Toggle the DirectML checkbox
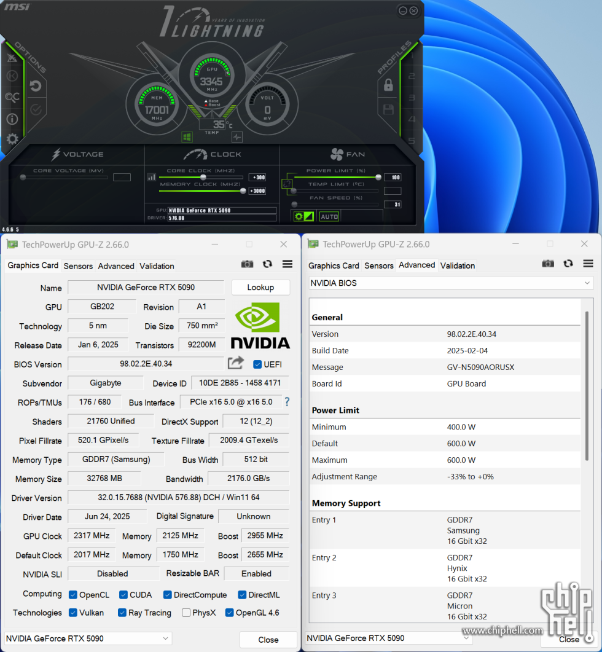This screenshot has height=652, width=602. [x=242, y=595]
